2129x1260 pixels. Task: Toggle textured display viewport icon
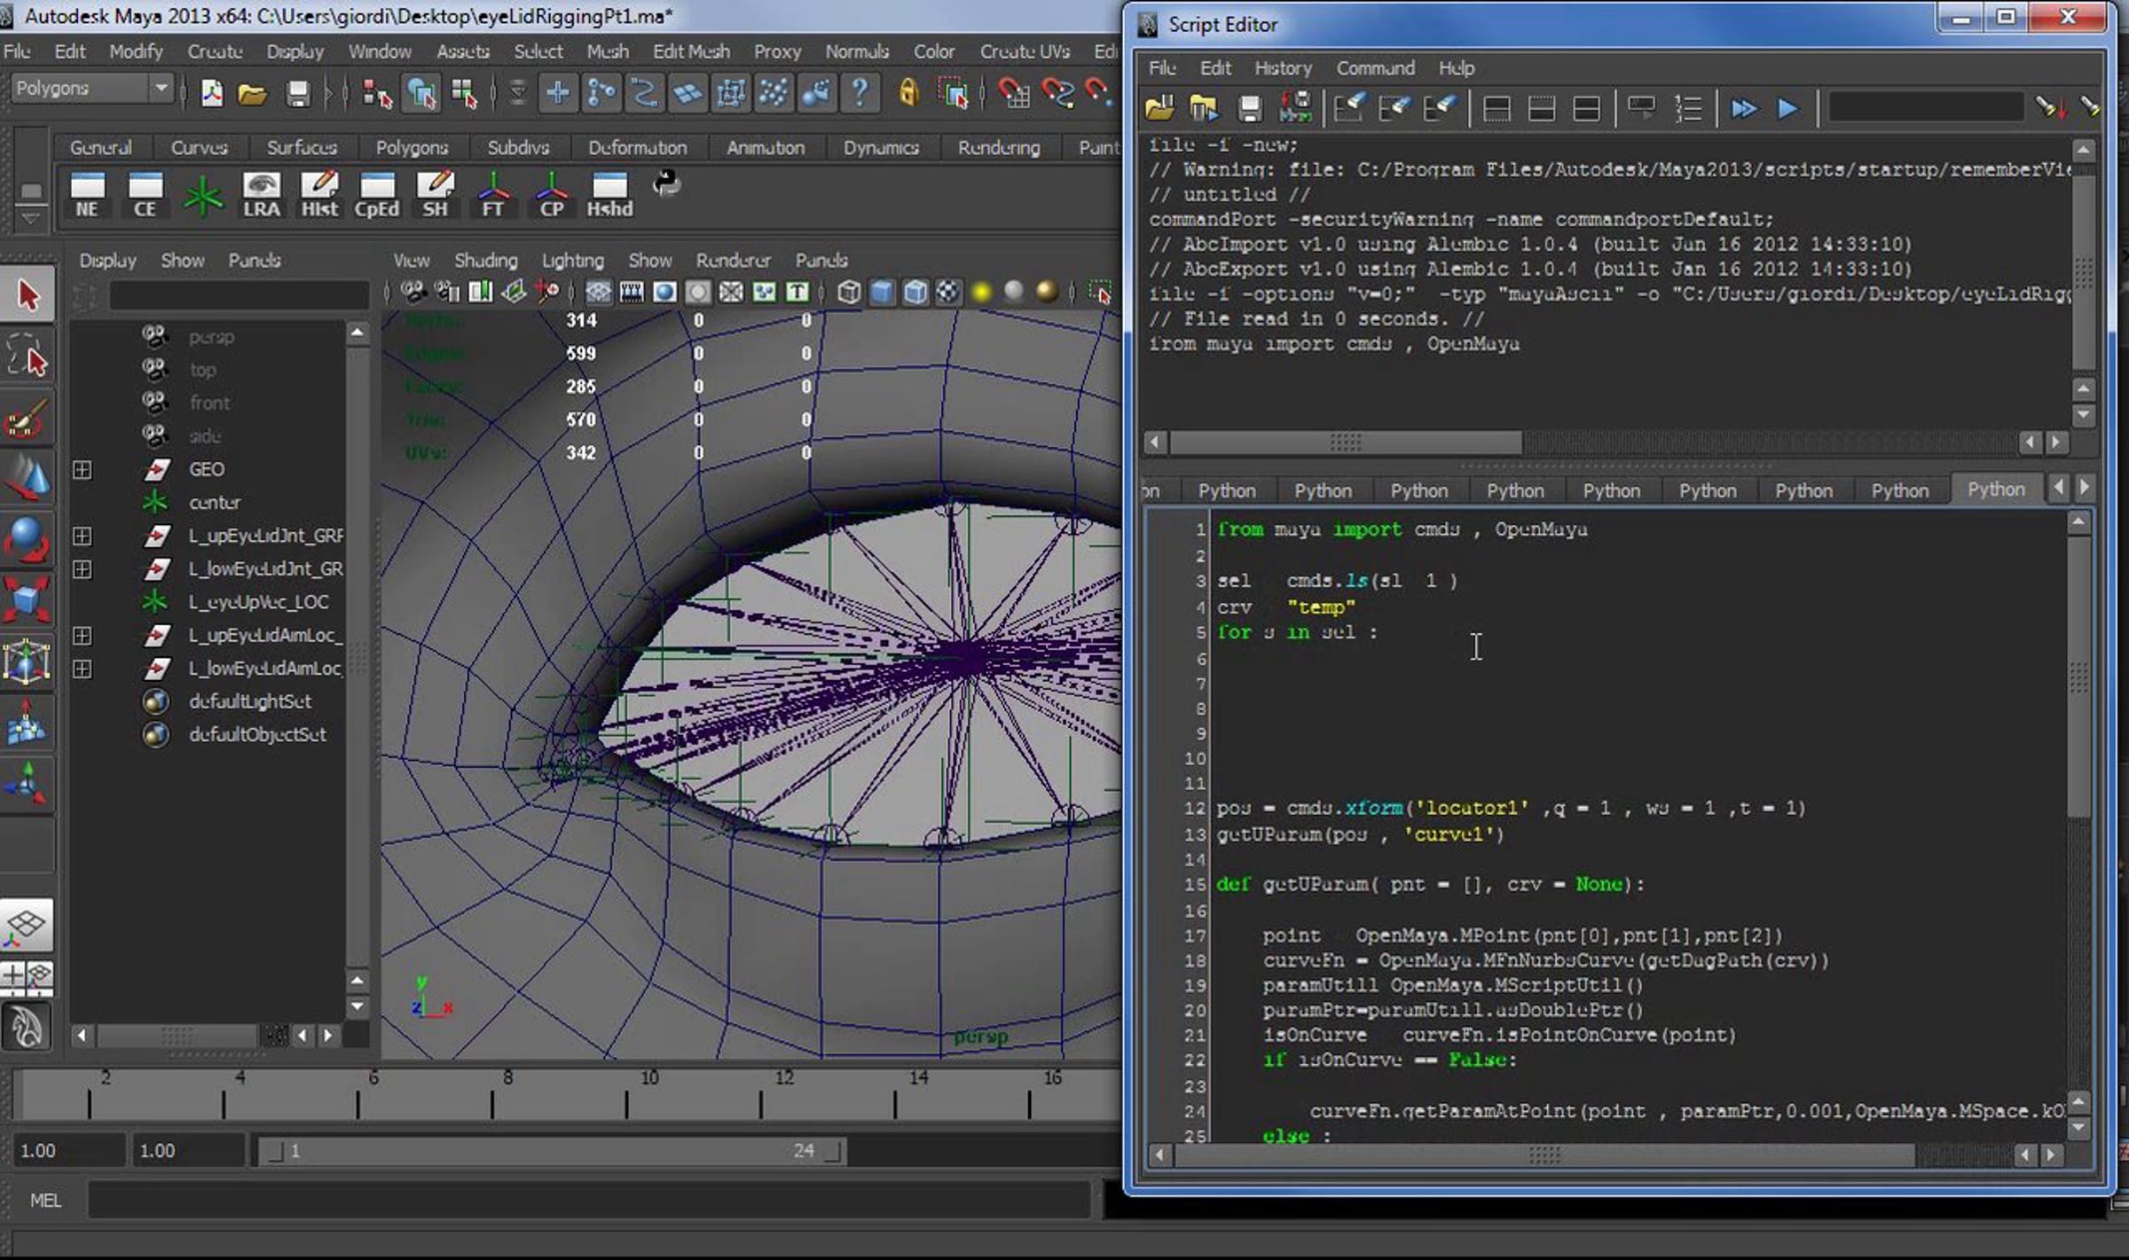[947, 292]
